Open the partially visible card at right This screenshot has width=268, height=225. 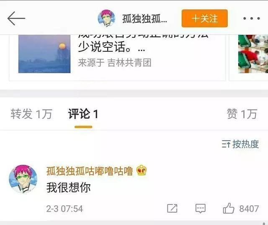(x=253, y=54)
